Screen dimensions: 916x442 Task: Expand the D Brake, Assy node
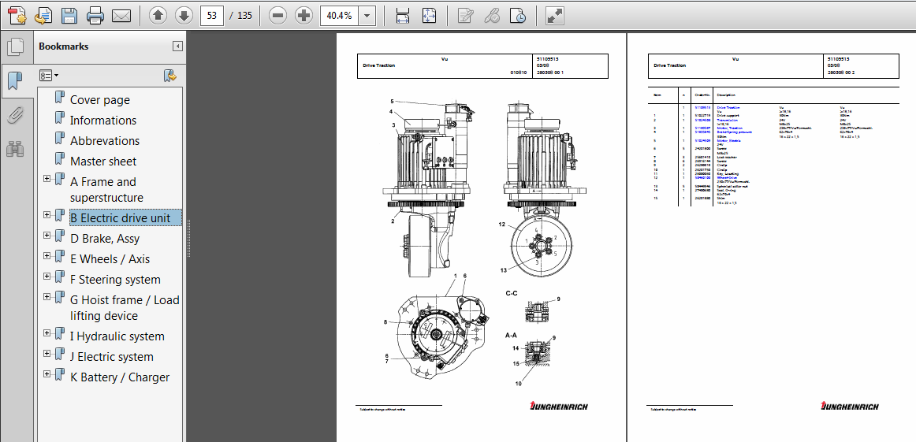[x=47, y=235]
